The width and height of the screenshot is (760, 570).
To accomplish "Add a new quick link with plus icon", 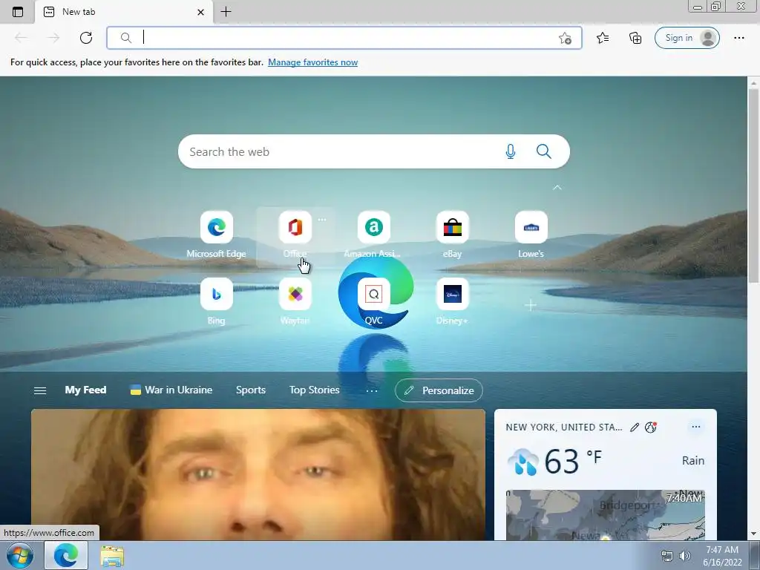I will (x=530, y=305).
